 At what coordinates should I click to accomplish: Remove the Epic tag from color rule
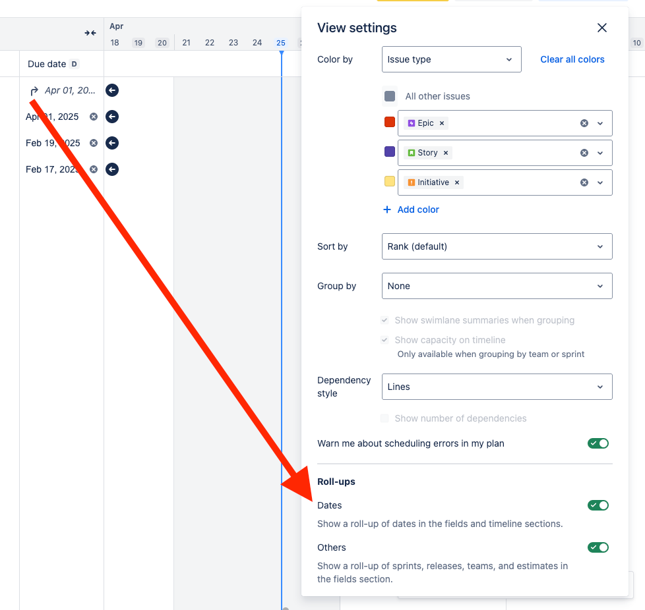(442, 123)
